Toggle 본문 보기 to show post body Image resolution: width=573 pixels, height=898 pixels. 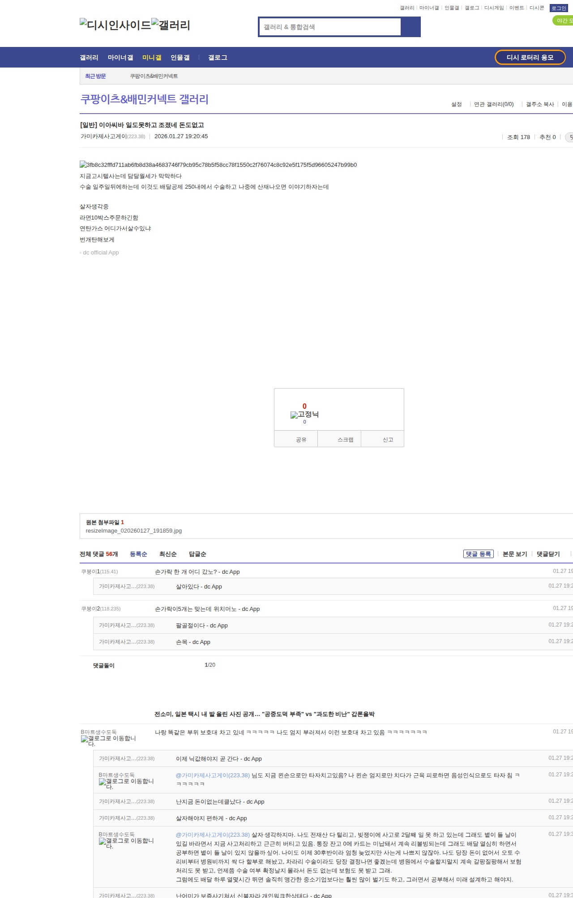[x=515, y=554]
